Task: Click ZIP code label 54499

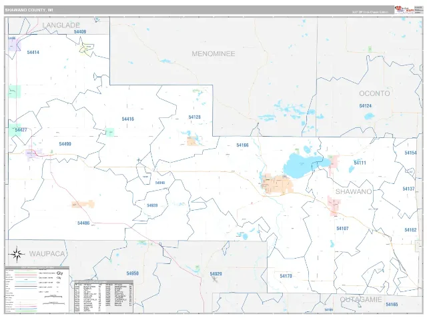Action: [x=65, y=144]
